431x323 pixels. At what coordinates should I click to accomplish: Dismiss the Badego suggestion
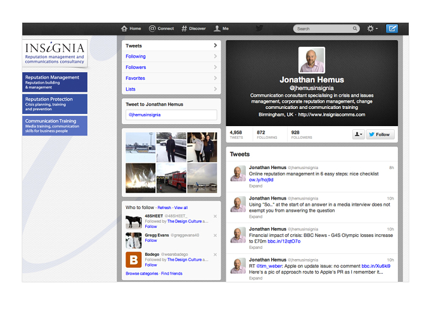(215, 255)
